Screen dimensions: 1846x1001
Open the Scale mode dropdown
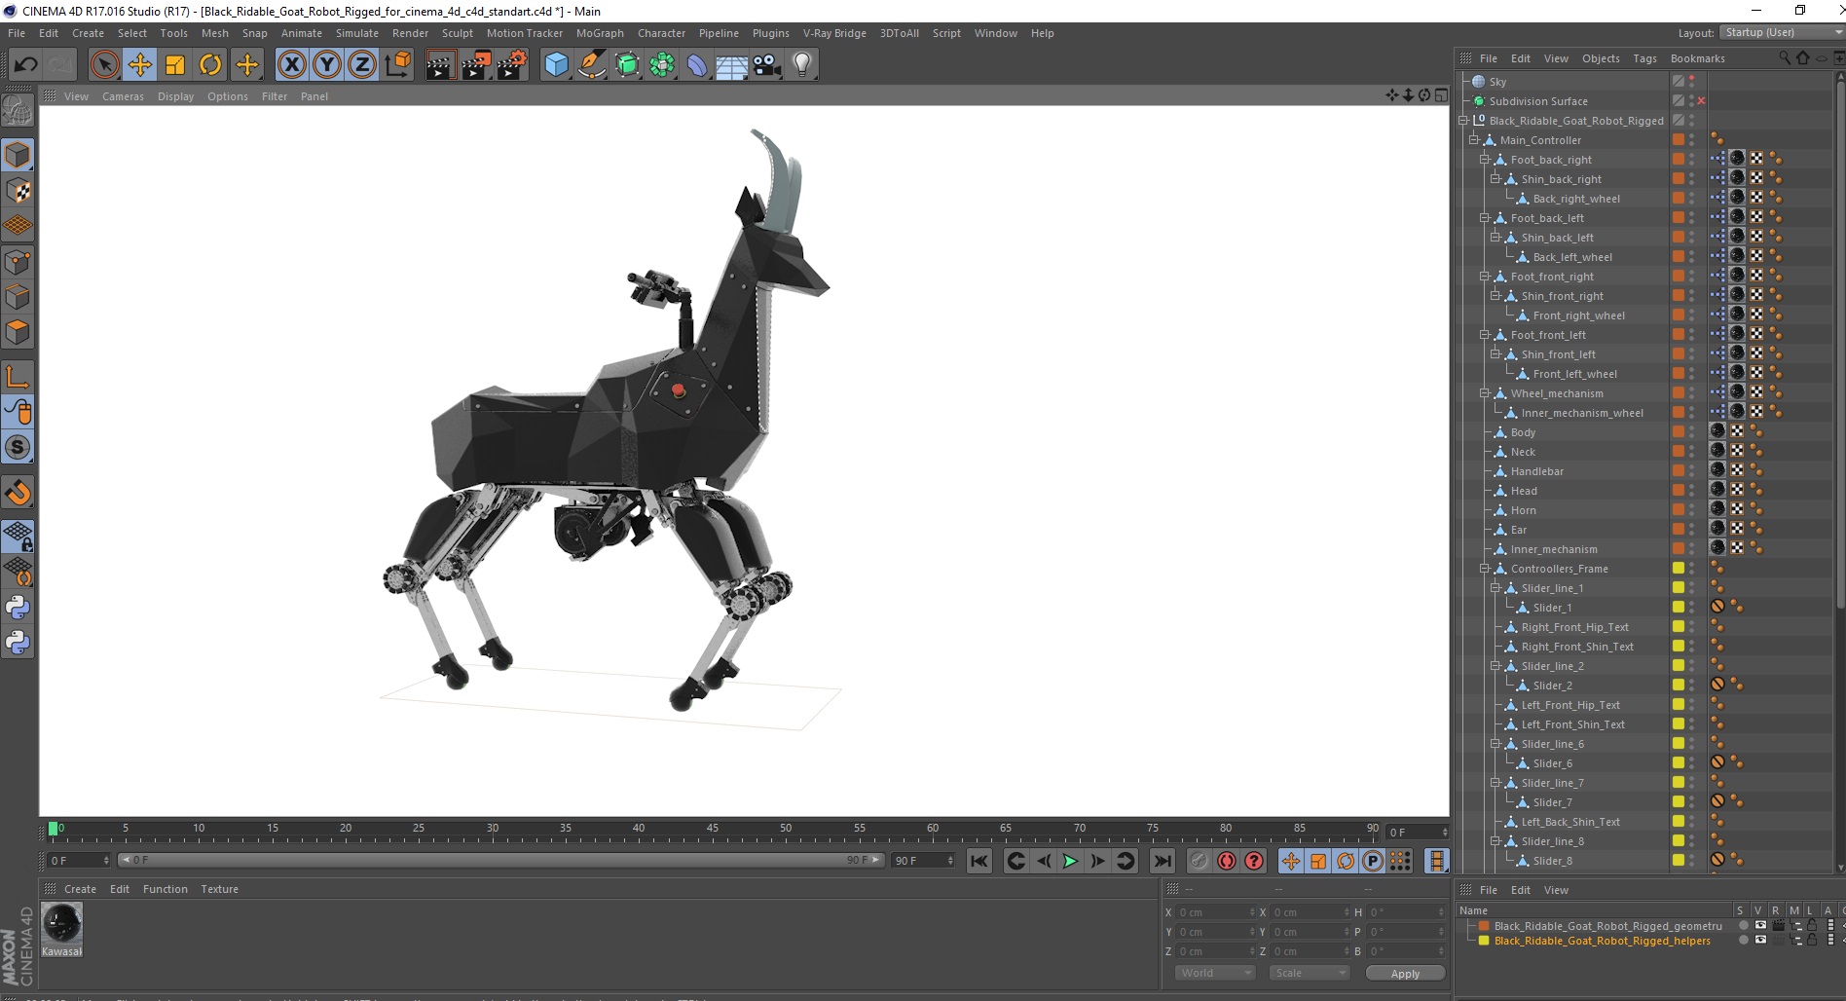click(1310, 973)
